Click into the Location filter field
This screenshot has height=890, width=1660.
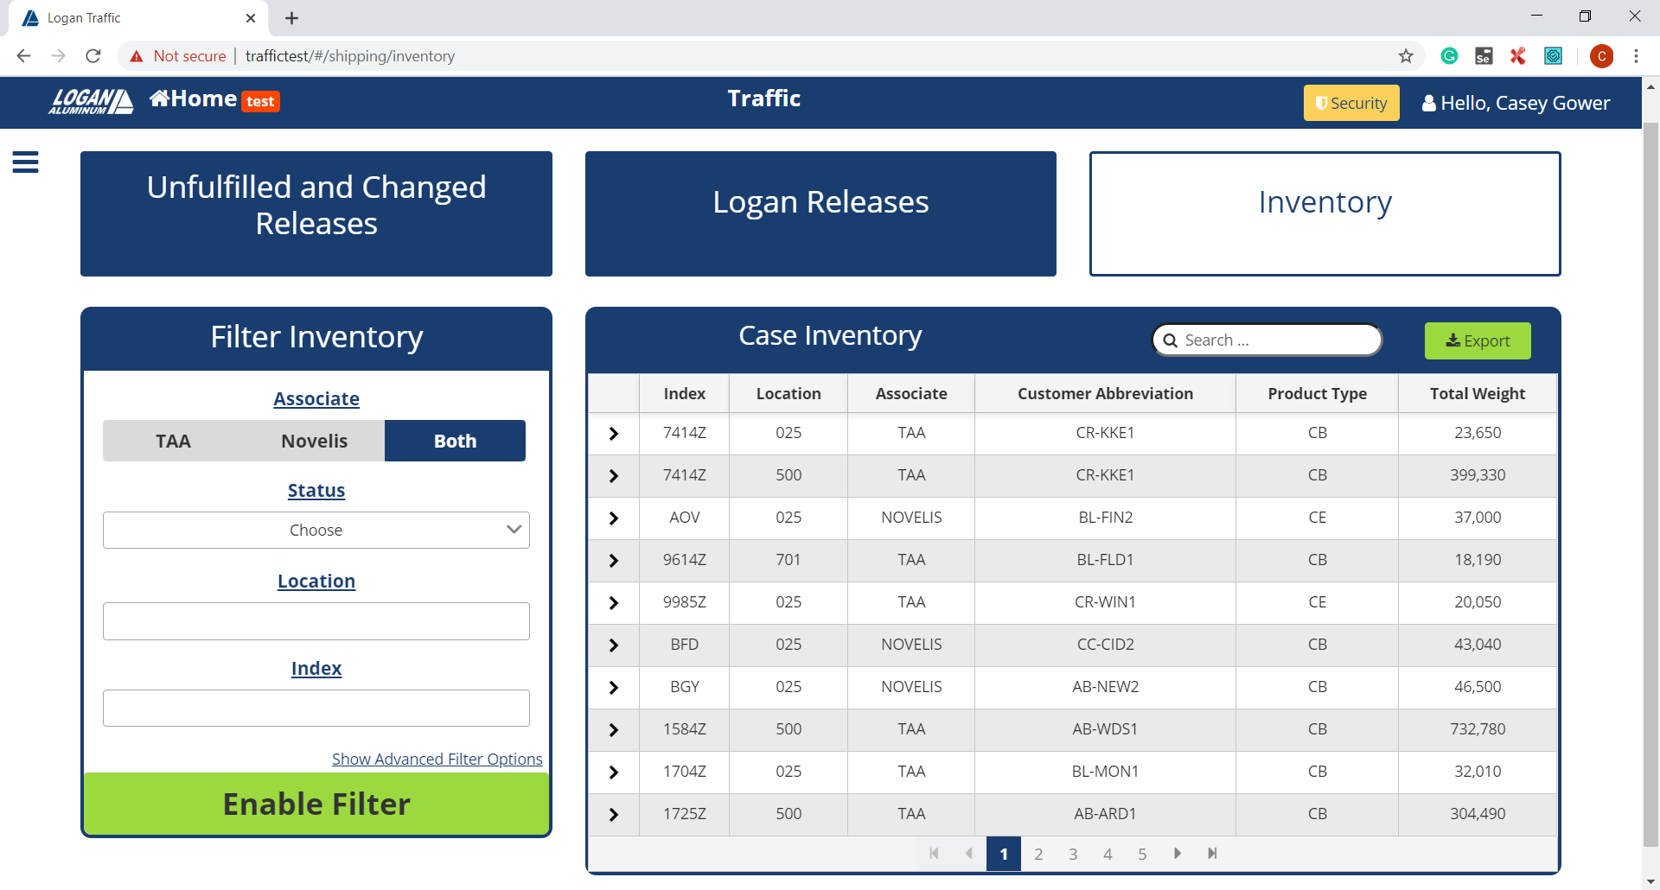click(316, 621)
